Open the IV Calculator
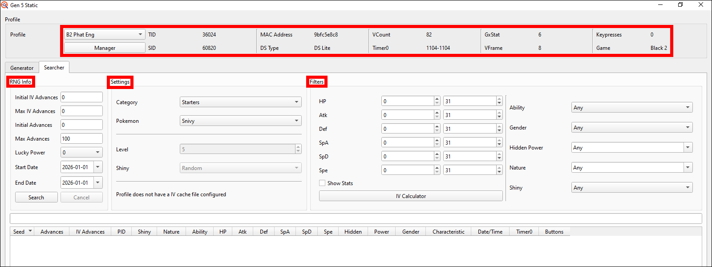The width and height of the screenshot is (712, 267). [x=411, y=196]
